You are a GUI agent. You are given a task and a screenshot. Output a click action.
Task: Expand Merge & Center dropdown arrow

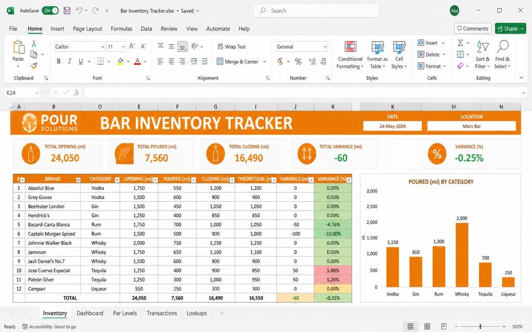click(264, 62)
